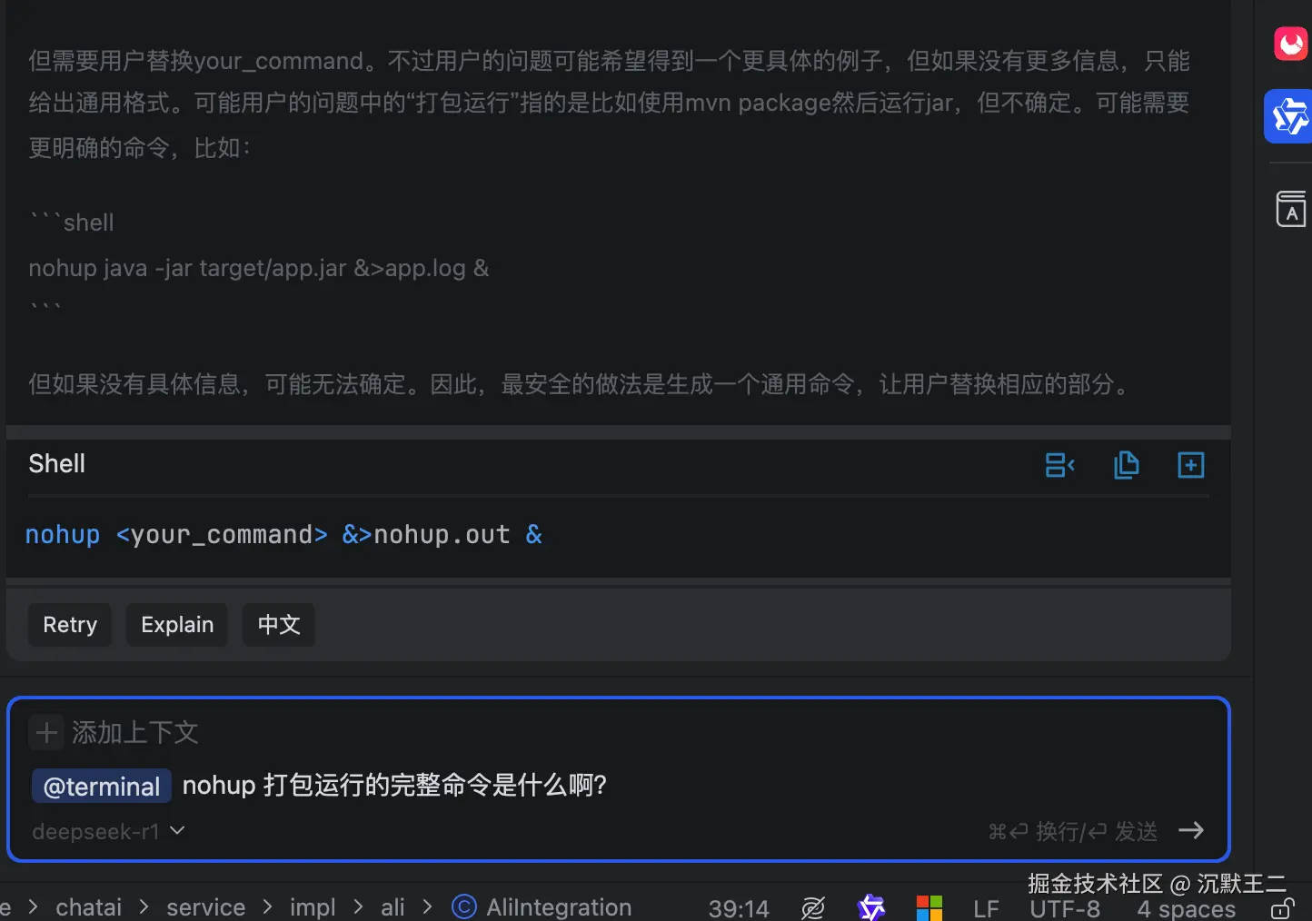Add context via the plus icon
The image size is (1312, 921).
tap(46, 732)
